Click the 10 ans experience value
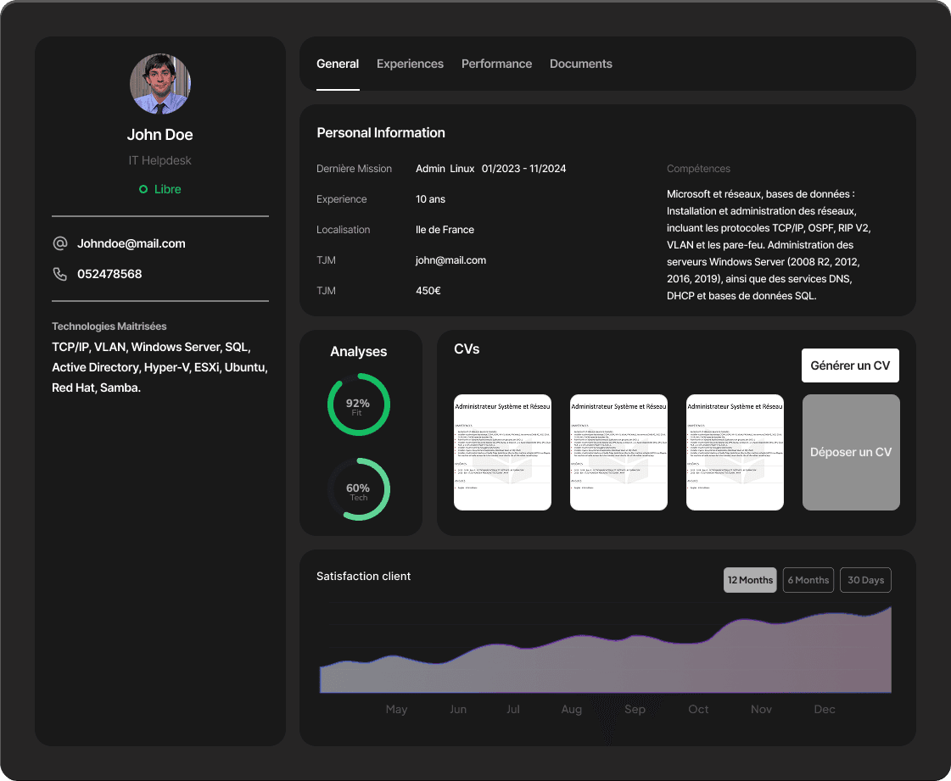The width and height of the screenshot is (951, 781). click(x=431, y=199)
